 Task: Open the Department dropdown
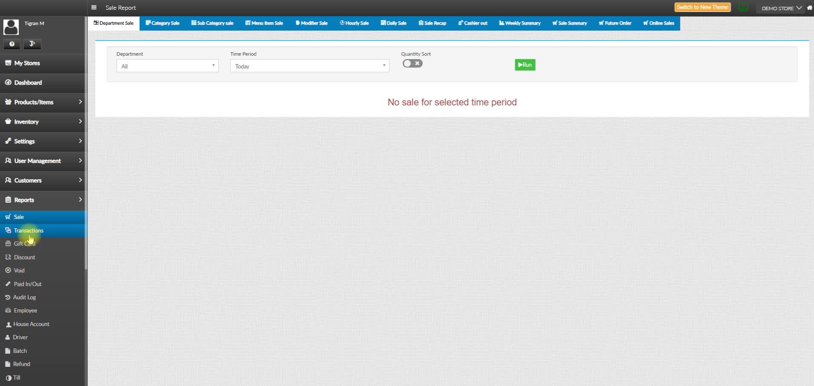167,66
